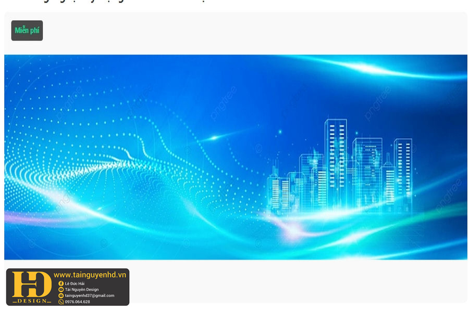Select the Lê Đức Hải Facebook name

tap(75, 283)
